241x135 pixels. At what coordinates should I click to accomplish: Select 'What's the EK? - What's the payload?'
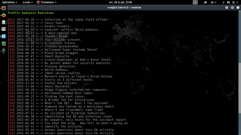click(58, 103)
